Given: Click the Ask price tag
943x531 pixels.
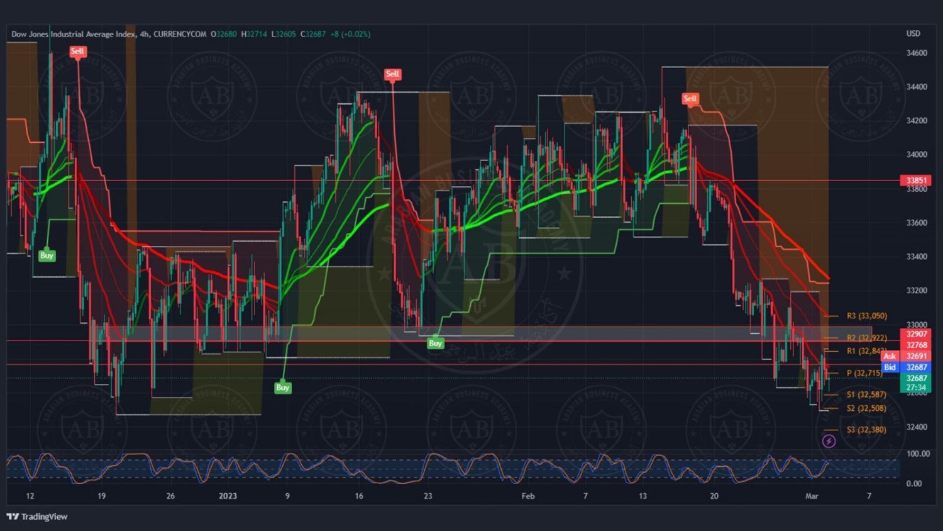Looking at the screenshot, I should click(890, 356).
